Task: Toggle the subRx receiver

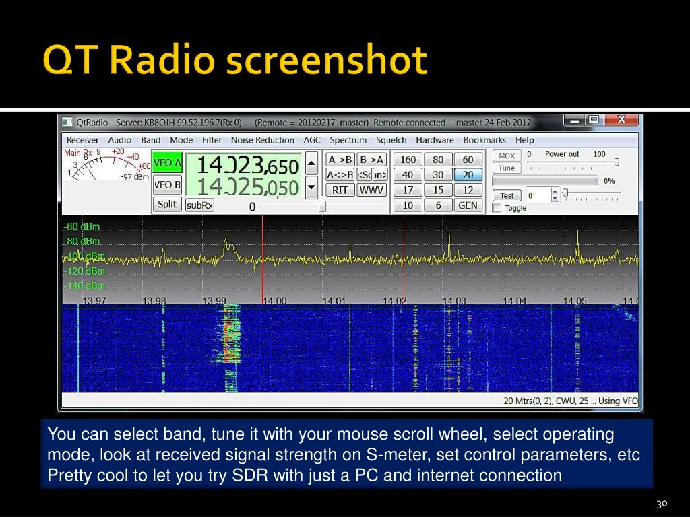Action: [x=199, y=205]
